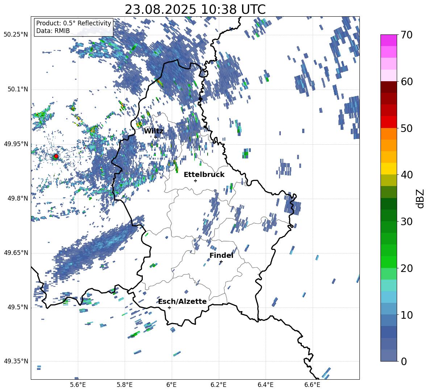Screen dimensions: 429x392
Task: Click the 5.8°E longitude label
Action: coord(125,385)
